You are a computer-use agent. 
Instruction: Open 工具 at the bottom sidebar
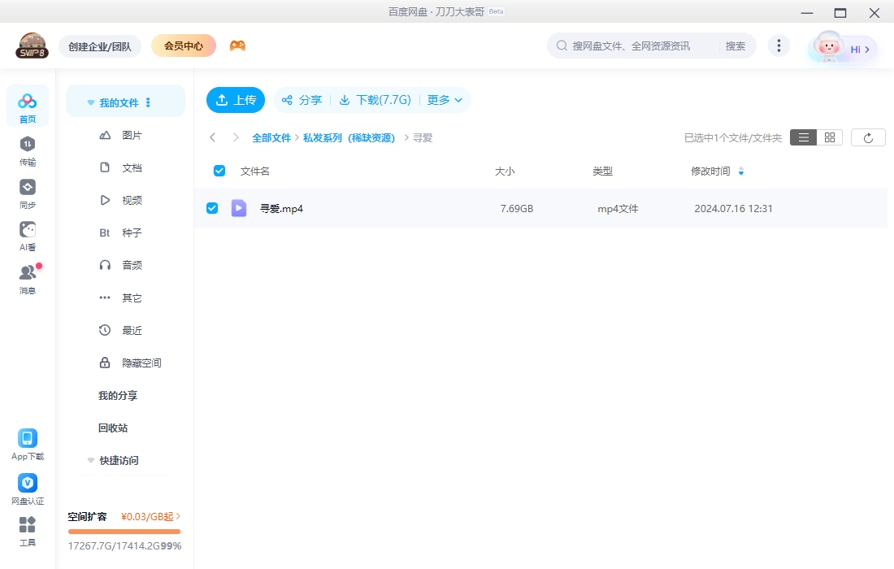pos(28,528)
